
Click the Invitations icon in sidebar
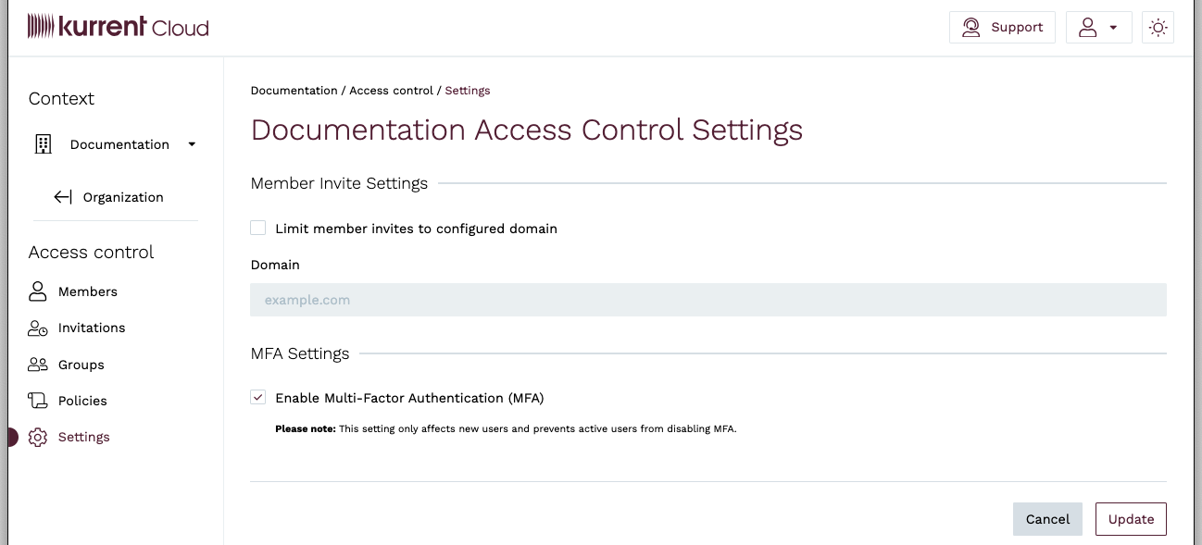(x=38, y=327)
